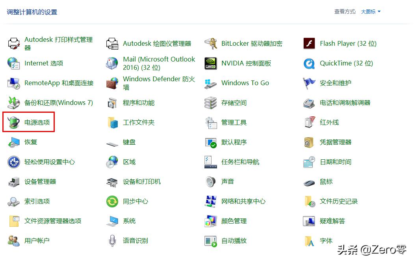Click the RemoteApp 和桌面连接 icon
This screenshot has width=414, height=263.
point(14,83)
